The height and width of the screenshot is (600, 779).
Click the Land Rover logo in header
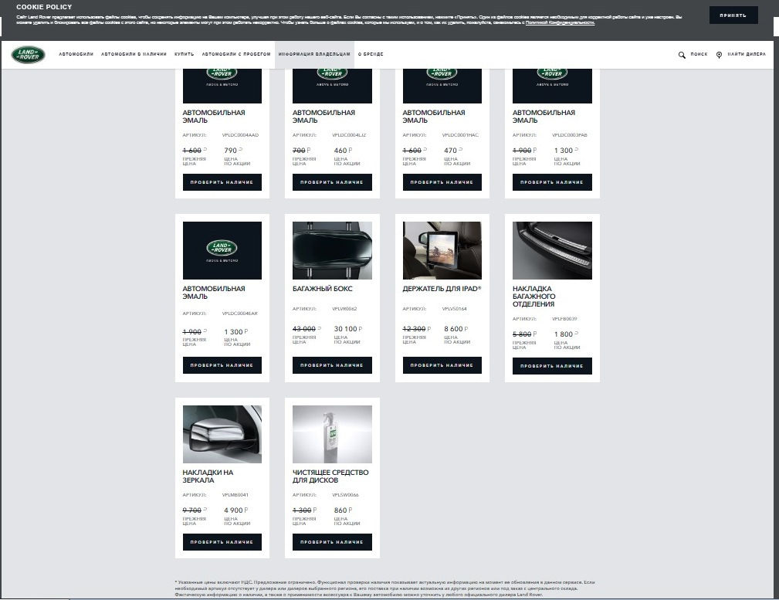pos(29,55)
